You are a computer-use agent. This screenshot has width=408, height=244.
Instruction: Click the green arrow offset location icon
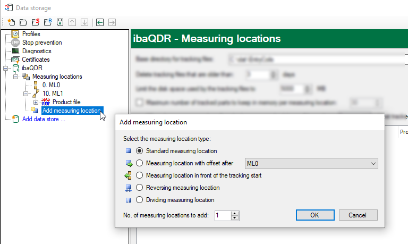(x=129, y=163)
